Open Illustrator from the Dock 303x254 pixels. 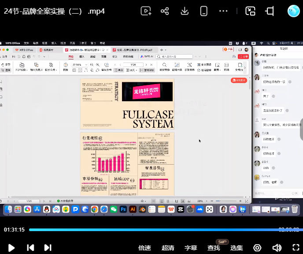pos(133,209)
